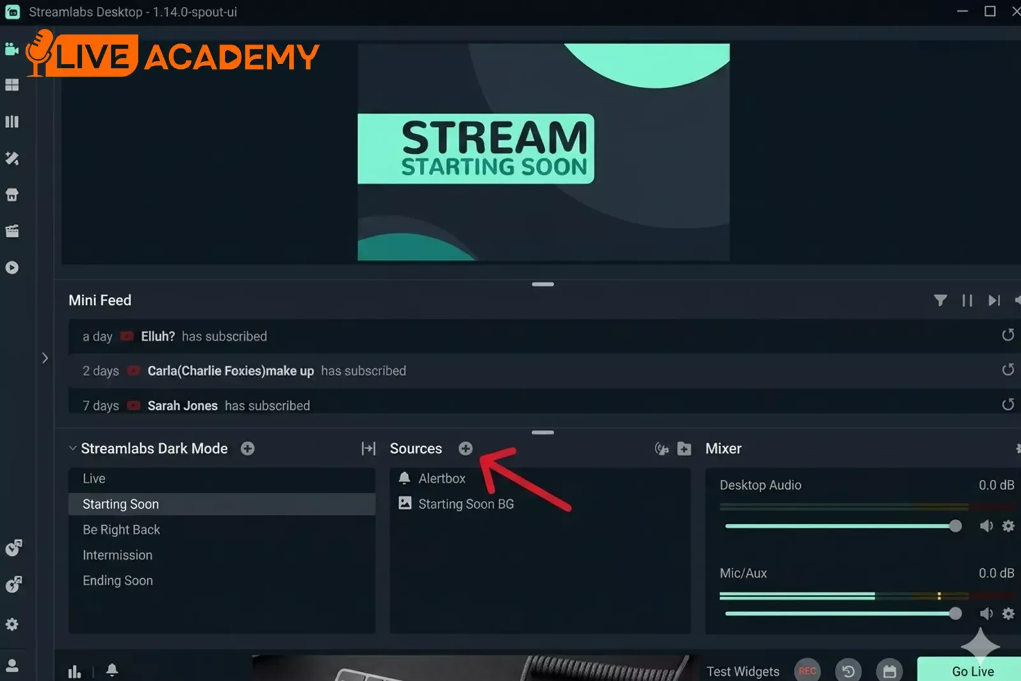Select the Live scene
Viewport: 1021px width, 681px height.
click(x=222, y=479)
